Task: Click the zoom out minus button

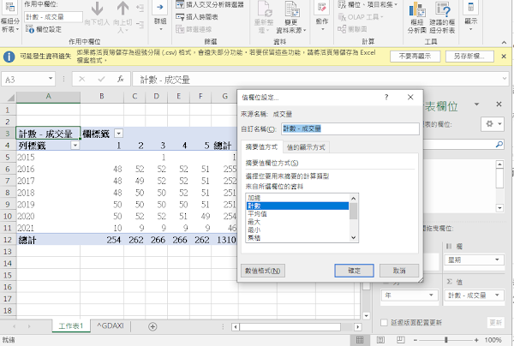Action: (415, 340)
